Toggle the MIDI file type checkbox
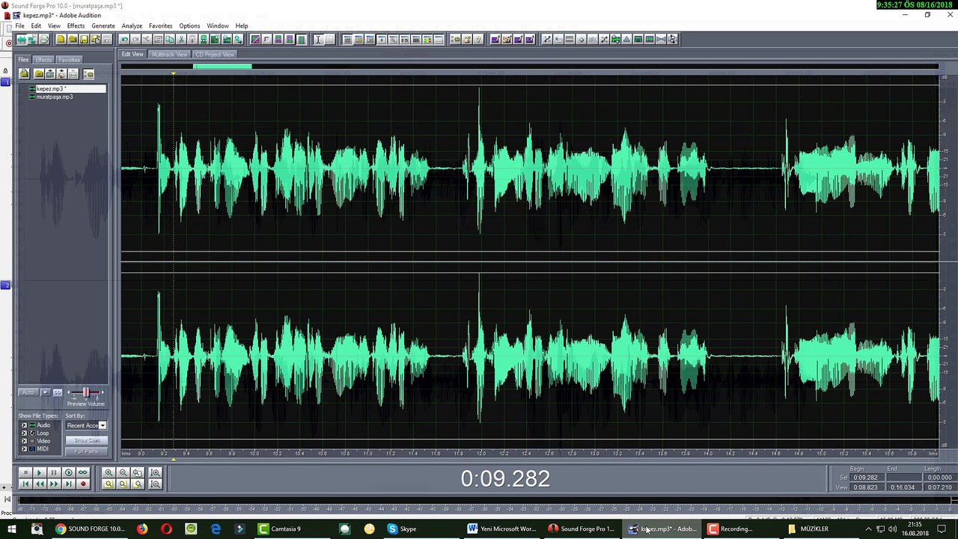958x539 pixels. 24,448
